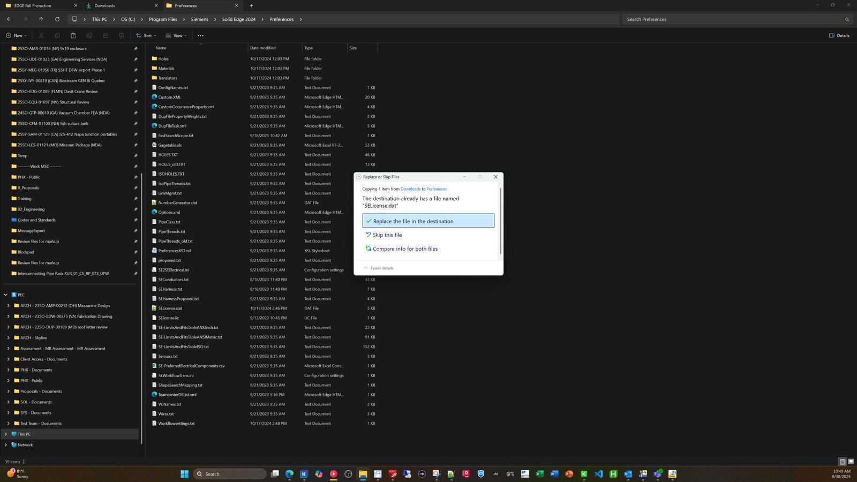Click the search magnifier icon in Explorer
Image resolution: width=857 pixels, height=482 pixels.
pyautogui.click(x=847, y=19)
